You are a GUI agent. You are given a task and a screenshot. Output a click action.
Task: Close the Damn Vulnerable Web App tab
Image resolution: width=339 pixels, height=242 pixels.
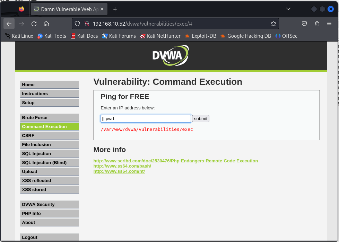click(102, 9)
